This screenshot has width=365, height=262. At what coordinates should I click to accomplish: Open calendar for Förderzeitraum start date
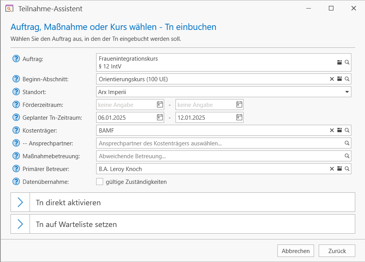(160, 105)
